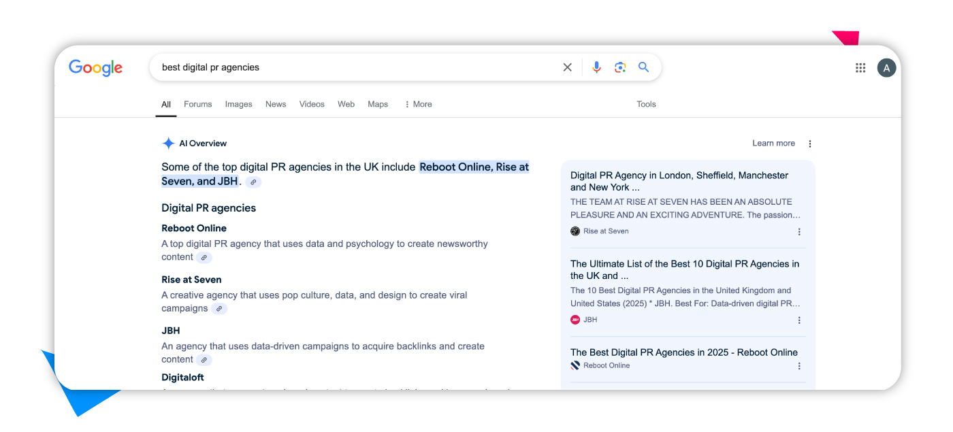Open the Google apps grid icon
Viewport: 953px width, 432px height.
click(860, 67)
